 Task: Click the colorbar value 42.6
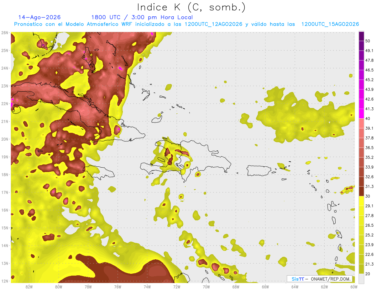369,99
